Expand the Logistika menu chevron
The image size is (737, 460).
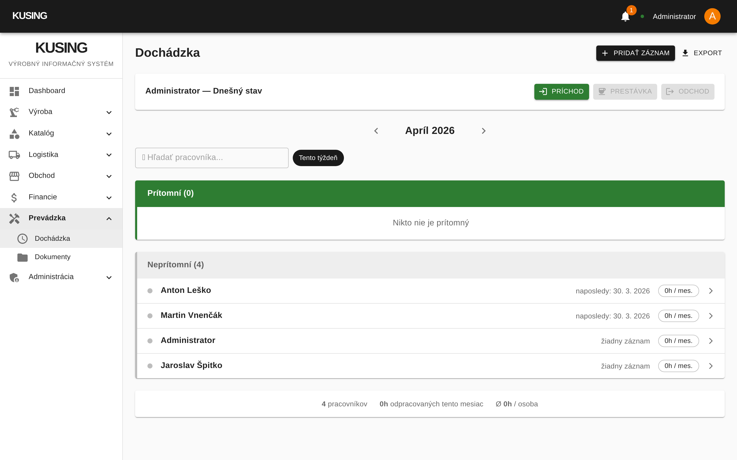tap(109, 155)
